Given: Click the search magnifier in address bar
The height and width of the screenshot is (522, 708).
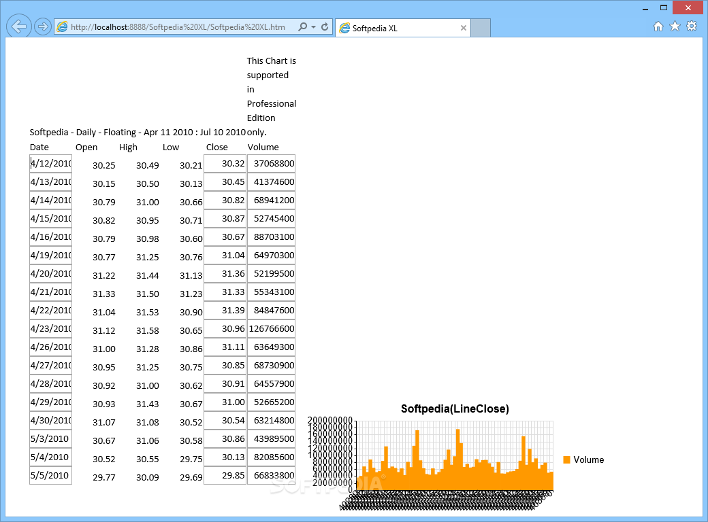Looking at the screenshot, I should pyautogui.click(x=302, y=27).
